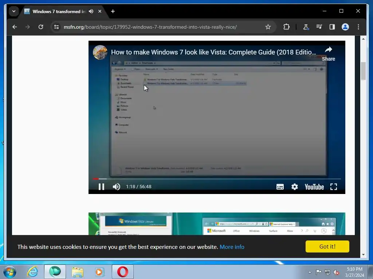
Task: Enter video full screen mode
Action: click(x=334, y=187)
